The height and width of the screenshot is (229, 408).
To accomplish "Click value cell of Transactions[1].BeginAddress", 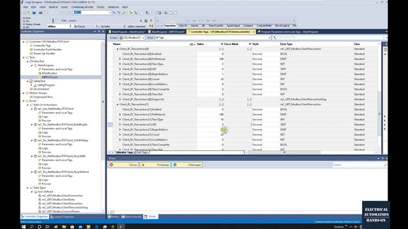I will pyautogui.click(x=210, y=130).
